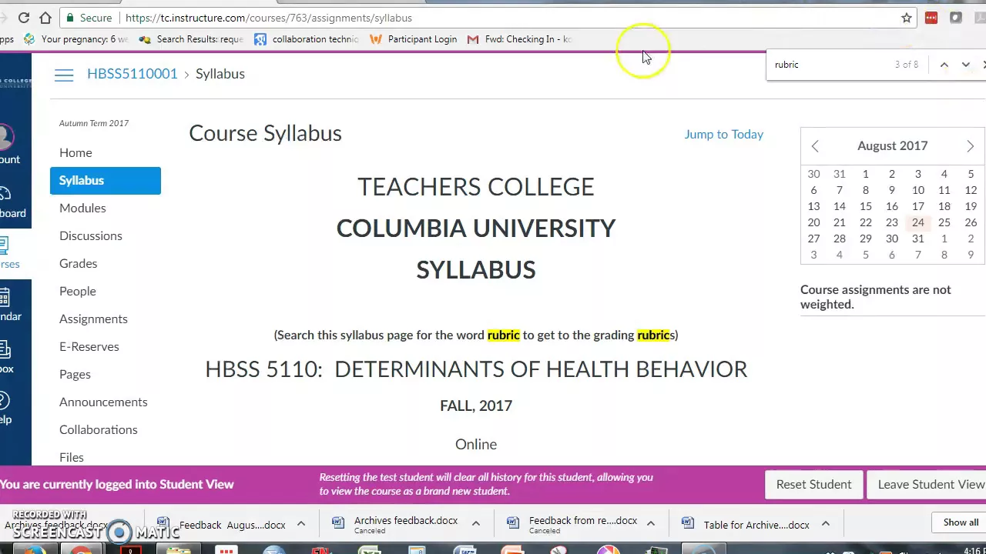
Task: Open the Dashboard icon in the global navigation
Action: [x=9, y=202]
